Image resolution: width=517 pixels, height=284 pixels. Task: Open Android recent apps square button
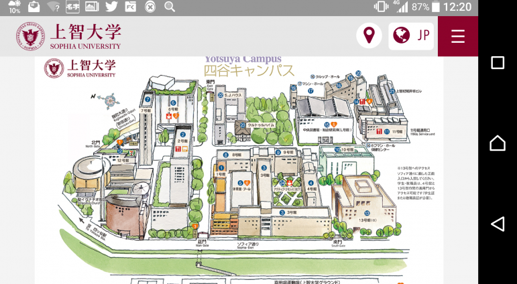498,62
